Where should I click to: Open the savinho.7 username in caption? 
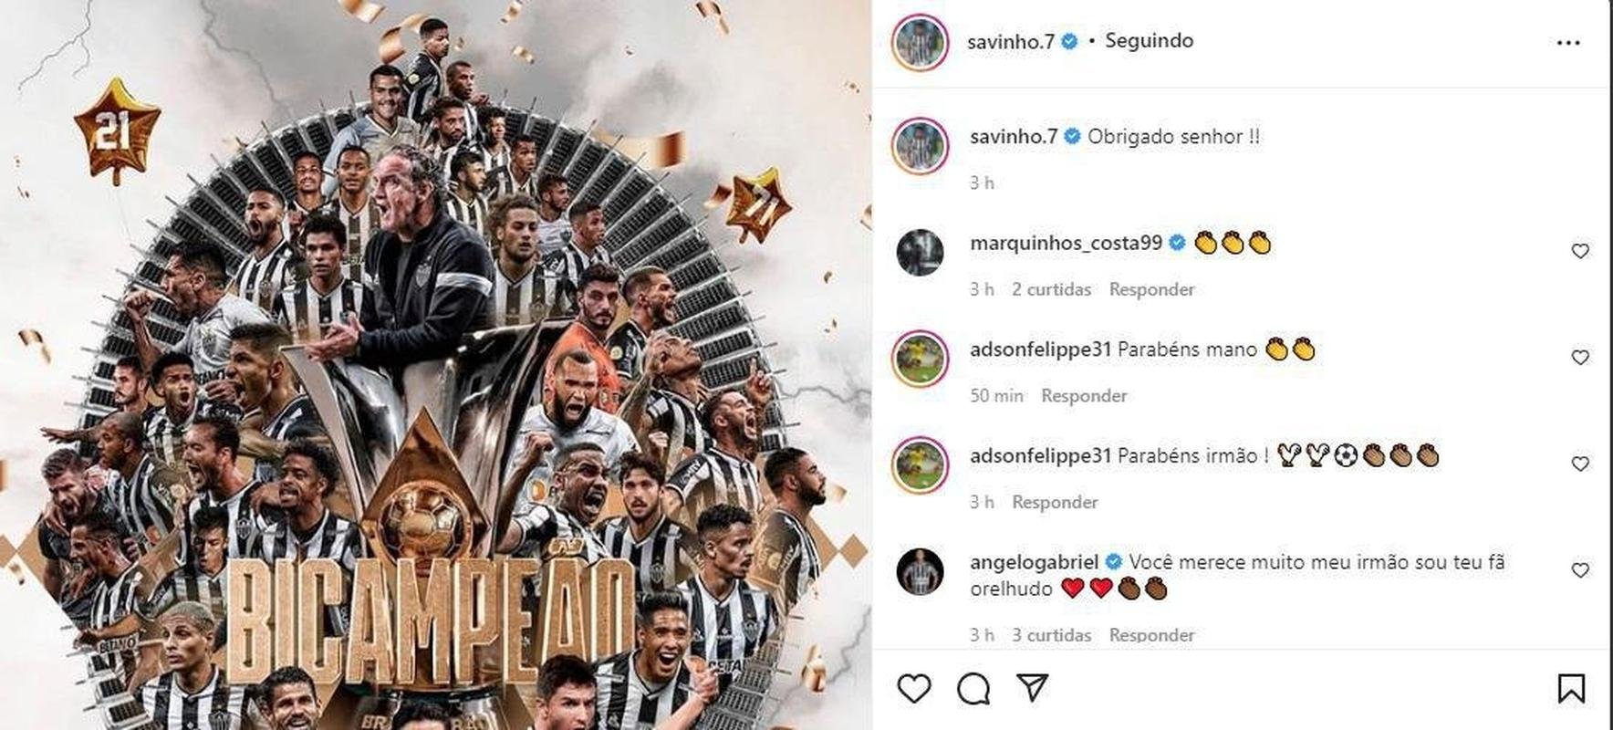1014,136
